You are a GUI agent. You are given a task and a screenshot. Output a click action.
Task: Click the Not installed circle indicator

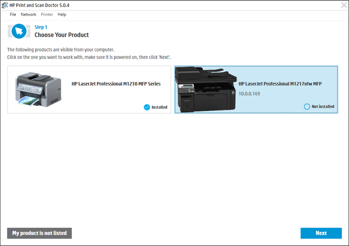click(x=307, y=107)
